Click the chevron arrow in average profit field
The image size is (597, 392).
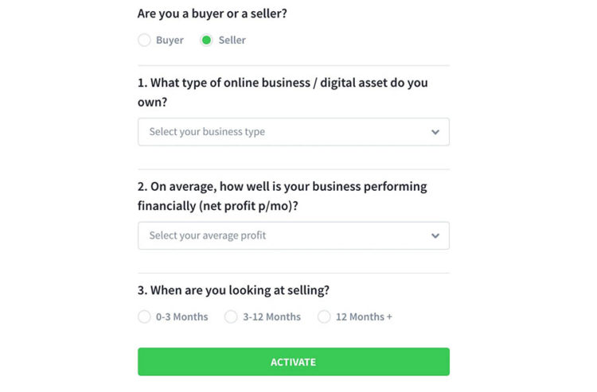pyautogui.click(x=435, y=235)
